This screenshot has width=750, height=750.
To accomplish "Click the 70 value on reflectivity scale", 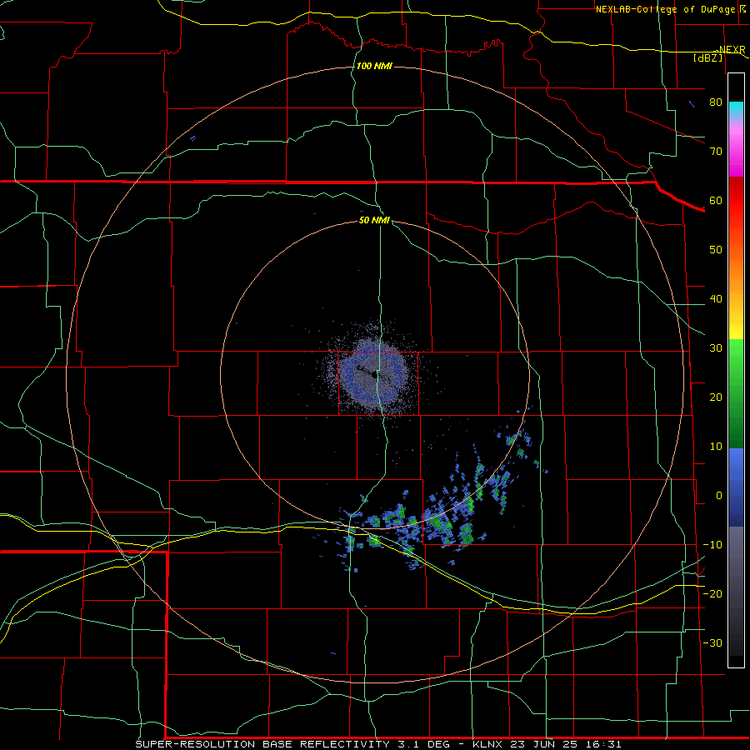I will [x=716, y=152].
